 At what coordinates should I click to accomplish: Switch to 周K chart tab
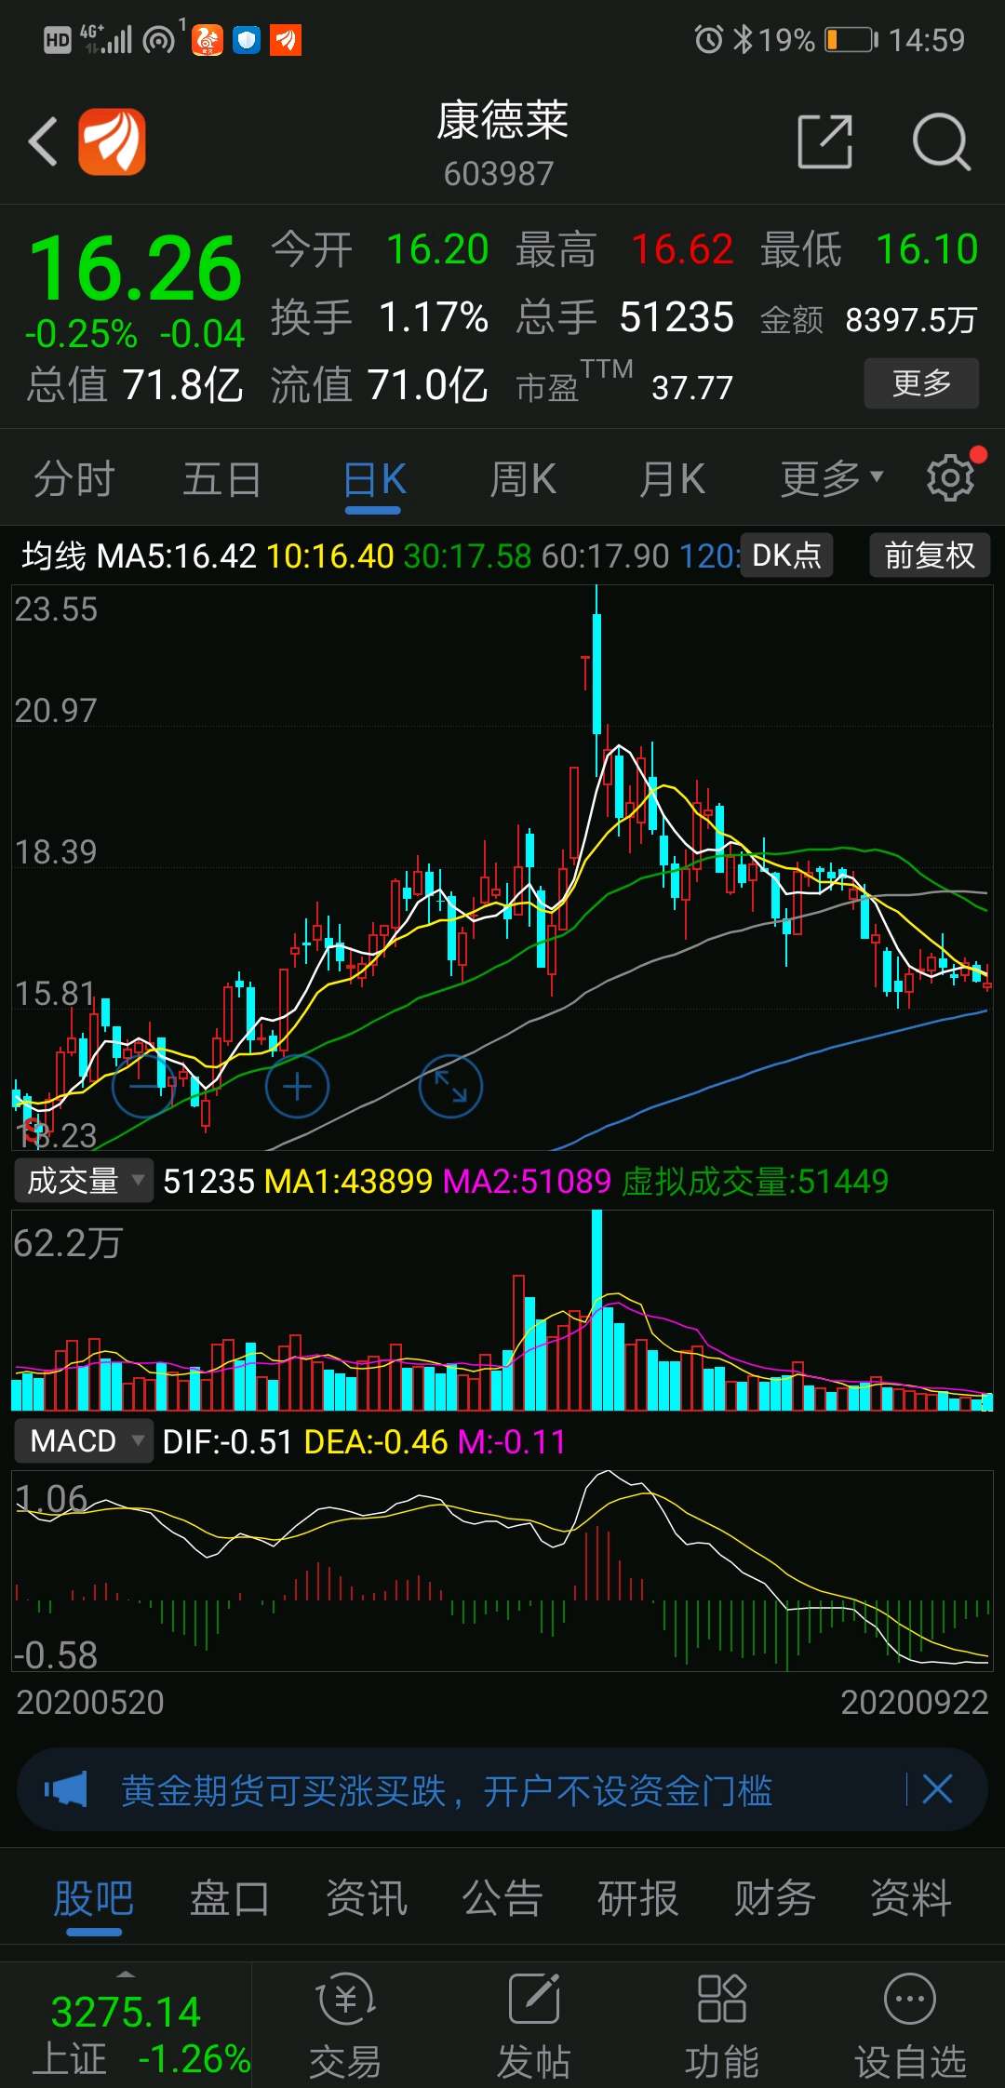pos(523,480)
